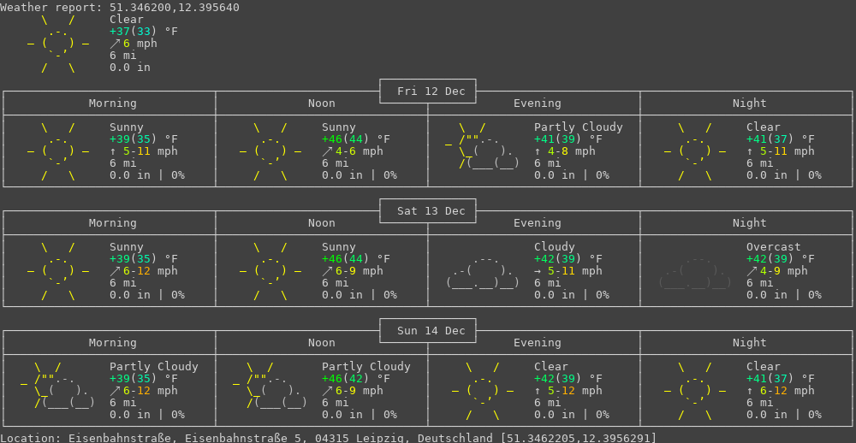
Task: Click Saturday evening's cloudy icon
Action: (x=483, y=271)
